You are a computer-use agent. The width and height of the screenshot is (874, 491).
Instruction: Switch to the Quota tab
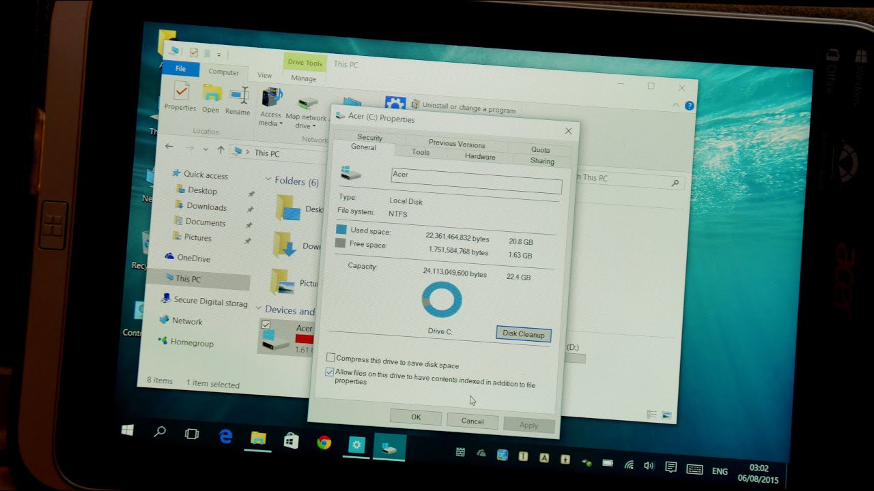click(540, 149)
